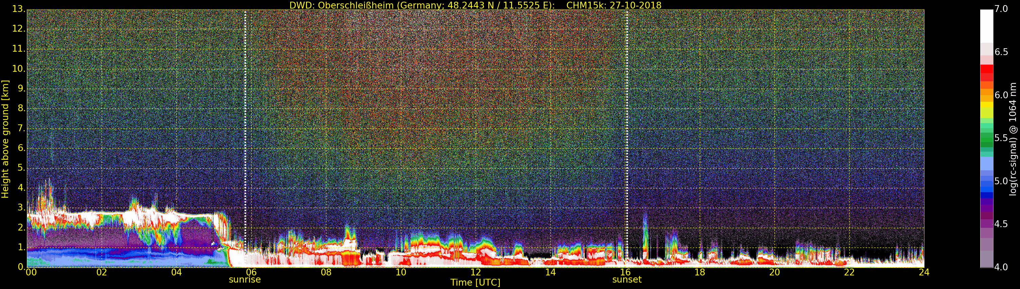
Task: Click the time axis tick label '06'
Action: pos(251,272)
